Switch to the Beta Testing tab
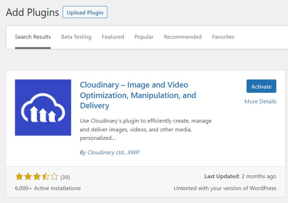This screenshot has width=288, height=203. point(76,37)
